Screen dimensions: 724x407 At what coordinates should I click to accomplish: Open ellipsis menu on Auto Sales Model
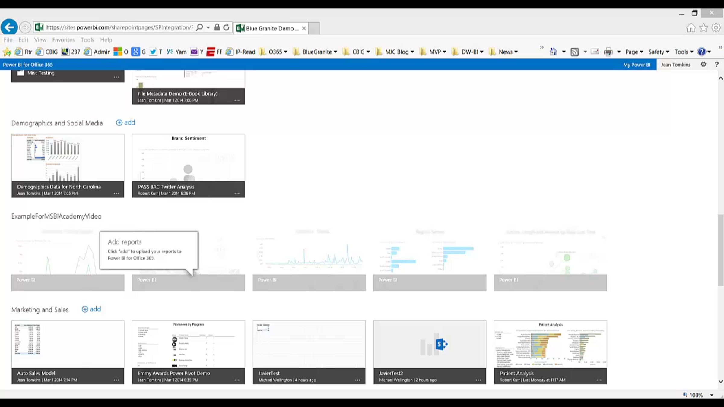click(x=116, y=380)
